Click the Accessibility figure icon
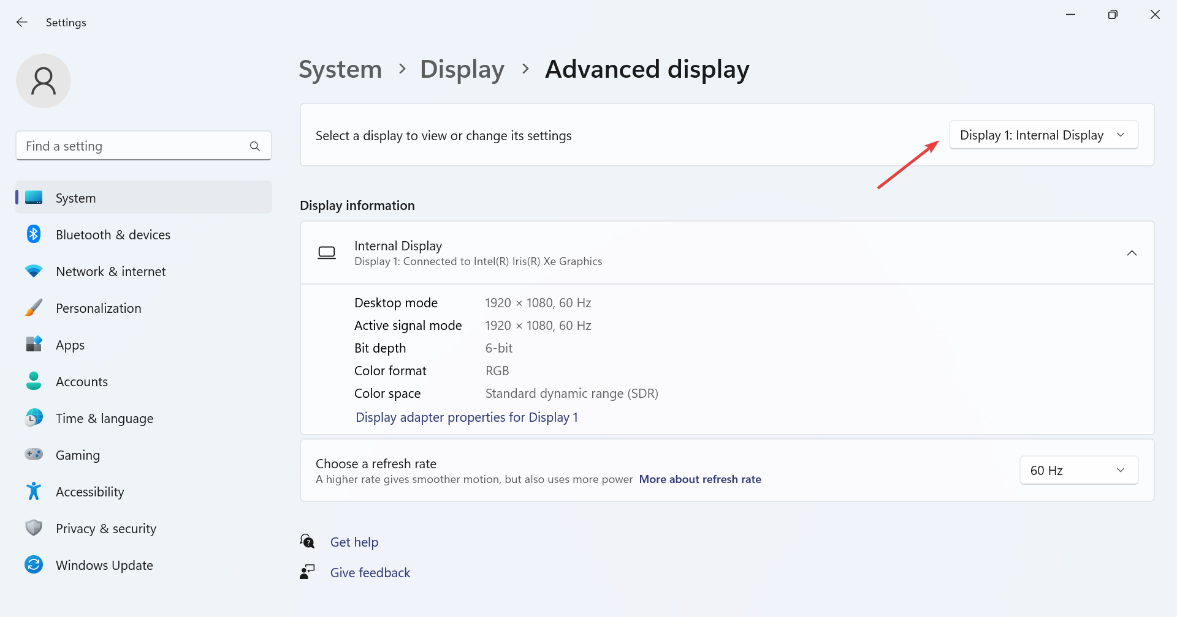This screenshot has height=617, width=1177. pos(34,491)
